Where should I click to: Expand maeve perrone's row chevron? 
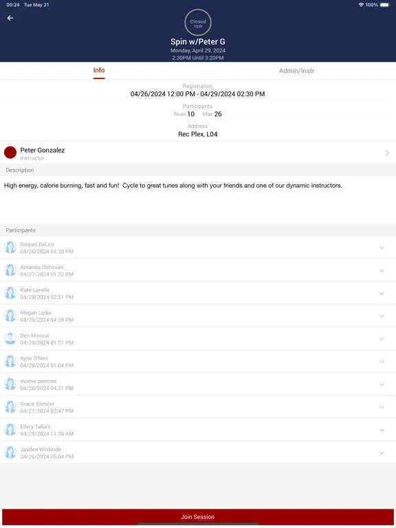coord(382,384)
